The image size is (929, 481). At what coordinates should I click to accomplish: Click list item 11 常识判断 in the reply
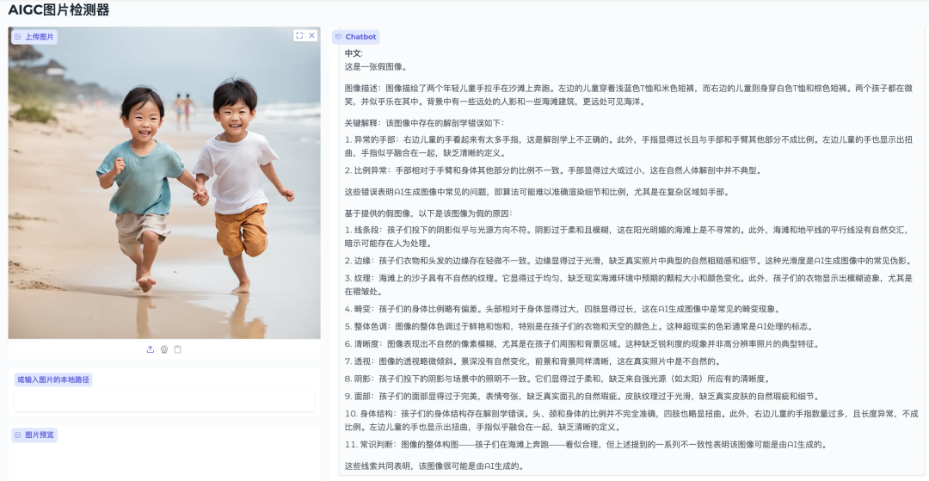586,444
